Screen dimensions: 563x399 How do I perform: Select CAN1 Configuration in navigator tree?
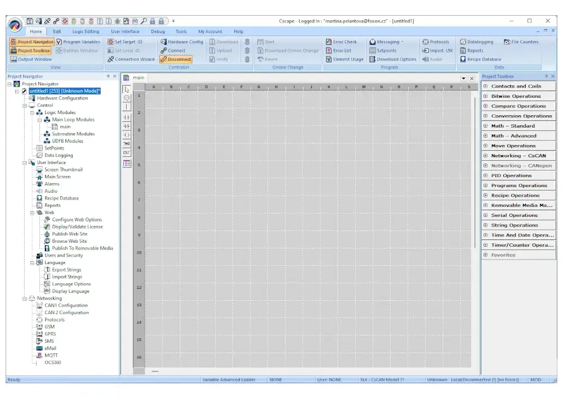[66, 306]
